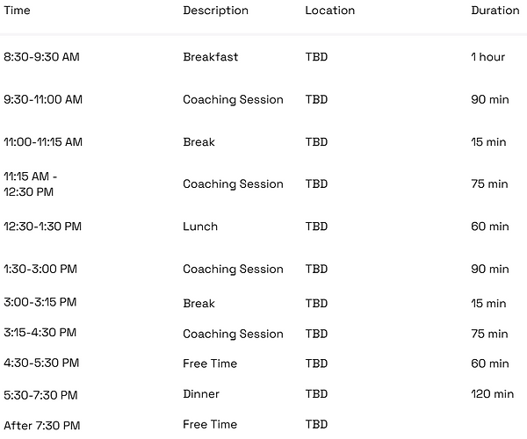Click the 12:30-1:30 PM time cell
Image resolution: width=527 pixels, height=439 pixels.
(42, 227)
